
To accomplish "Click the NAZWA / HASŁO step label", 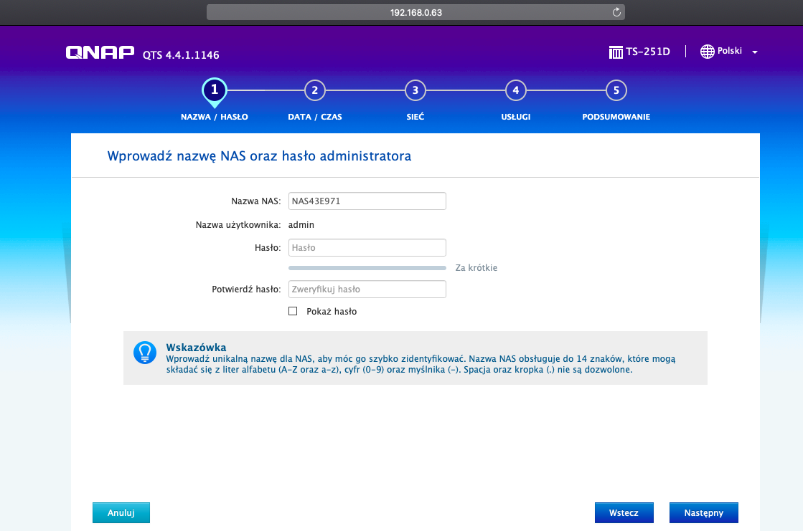I will 214,117.
